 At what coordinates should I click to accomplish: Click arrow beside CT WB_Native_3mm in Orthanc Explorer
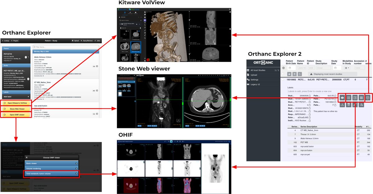[97, 91]
